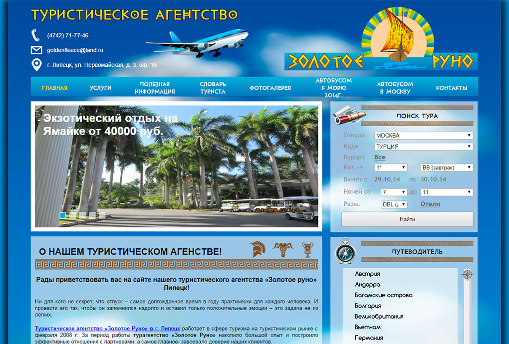Select the third slider dot on banner
The width and height of the screenshot is (509, 344).
click(82, 215)
